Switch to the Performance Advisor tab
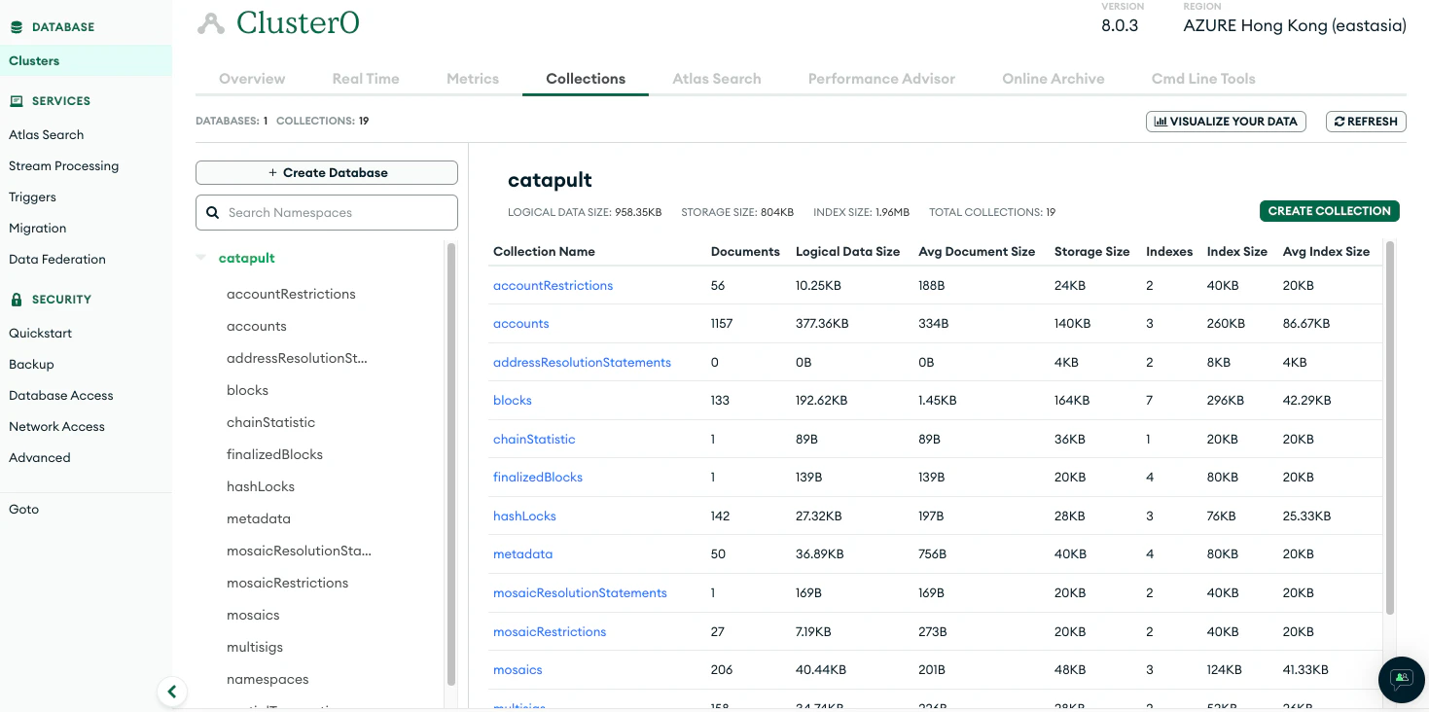The width and height of the screenshot is (1429, 712). click(881, 79)
